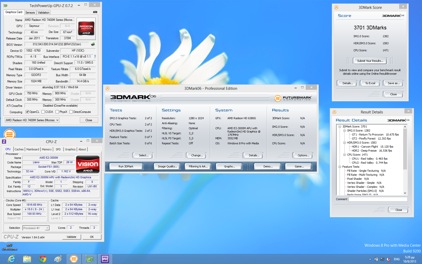
Task: Click the Result Details window title icon
Action: 334,112
